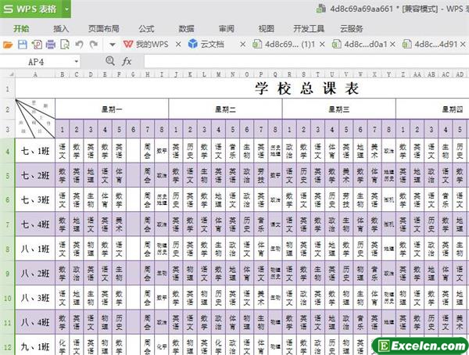The image size is (469, 355).
Task: Click the 星期一 header cell
Action: 112,109
